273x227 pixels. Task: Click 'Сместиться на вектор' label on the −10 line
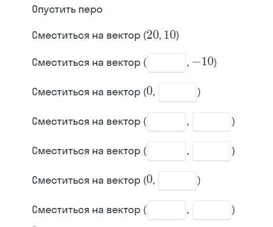86,63
